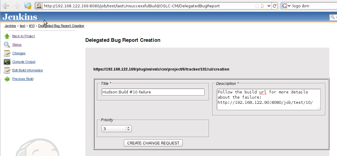The height and width of the screenshot is (156, 337).
Task: Click the Jenkins site favicon in address bar
Action: coord(39,6)
